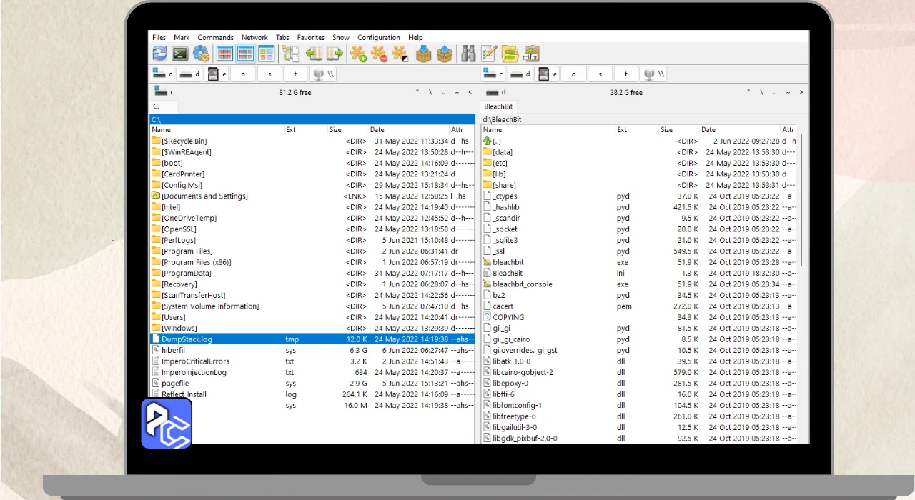The height and width of the screenshot is (500, 915).
Task: Sort left panel by Date column
Action: 377,130
